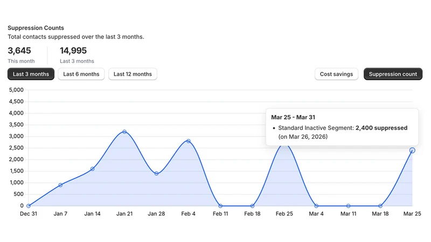This screenshot has height=242, width=431.
Task: Click the highlighted Mar 25 data point
Action: (x=412, y=151)
